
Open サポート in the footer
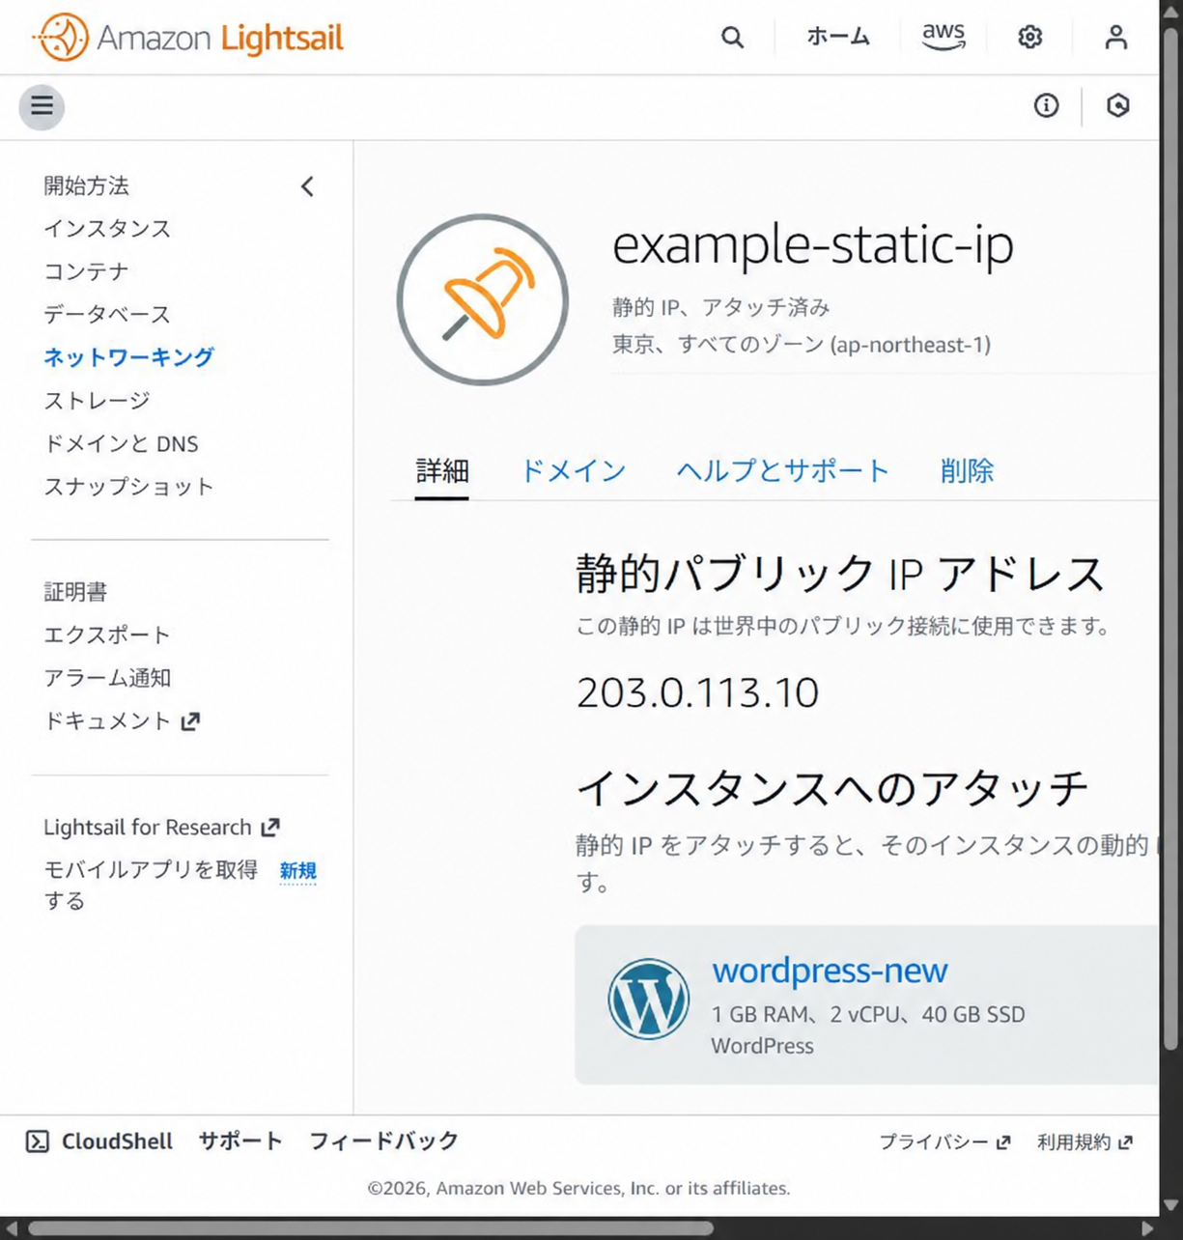coord(240,1141)
